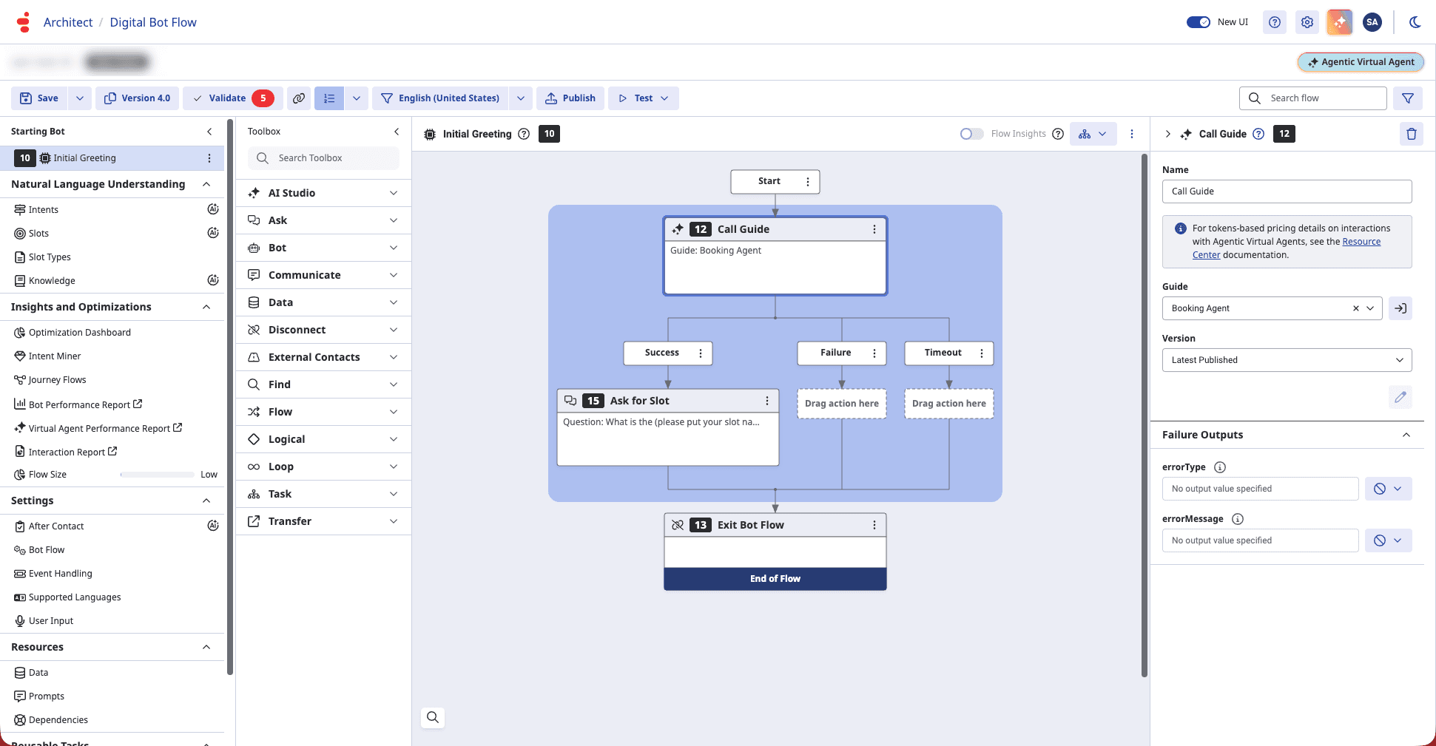
Task: Open the canvas zoom search magnifier button
Action: [433, 717]
